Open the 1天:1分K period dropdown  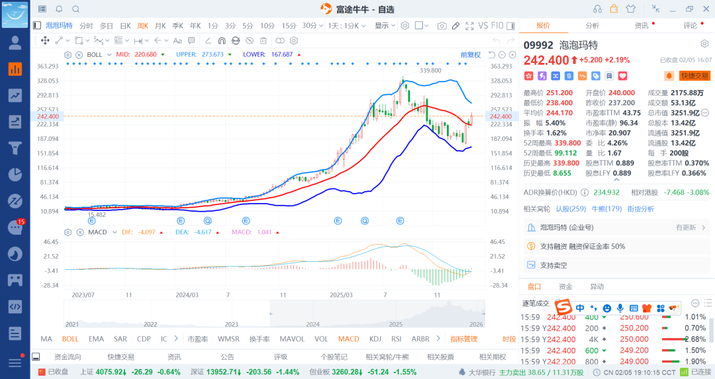[348, 26]
